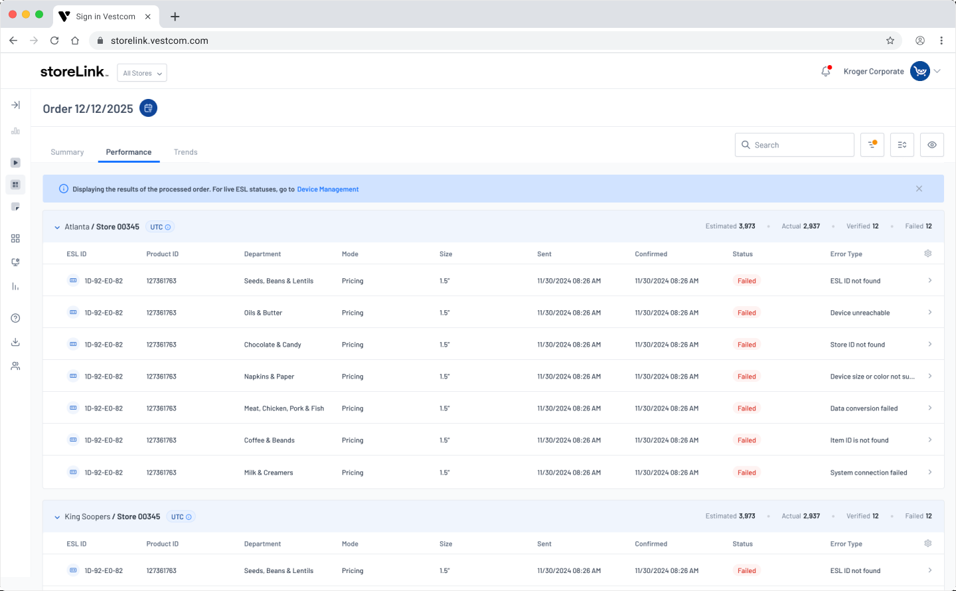Viewport: 956px width, 591px height.
Task: Follow the Device Management link
Action: (328, 189)
